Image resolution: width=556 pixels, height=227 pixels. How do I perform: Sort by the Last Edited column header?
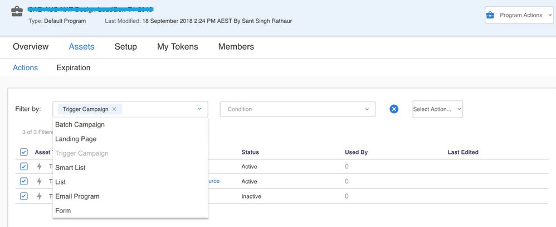[x=462, y=152]
